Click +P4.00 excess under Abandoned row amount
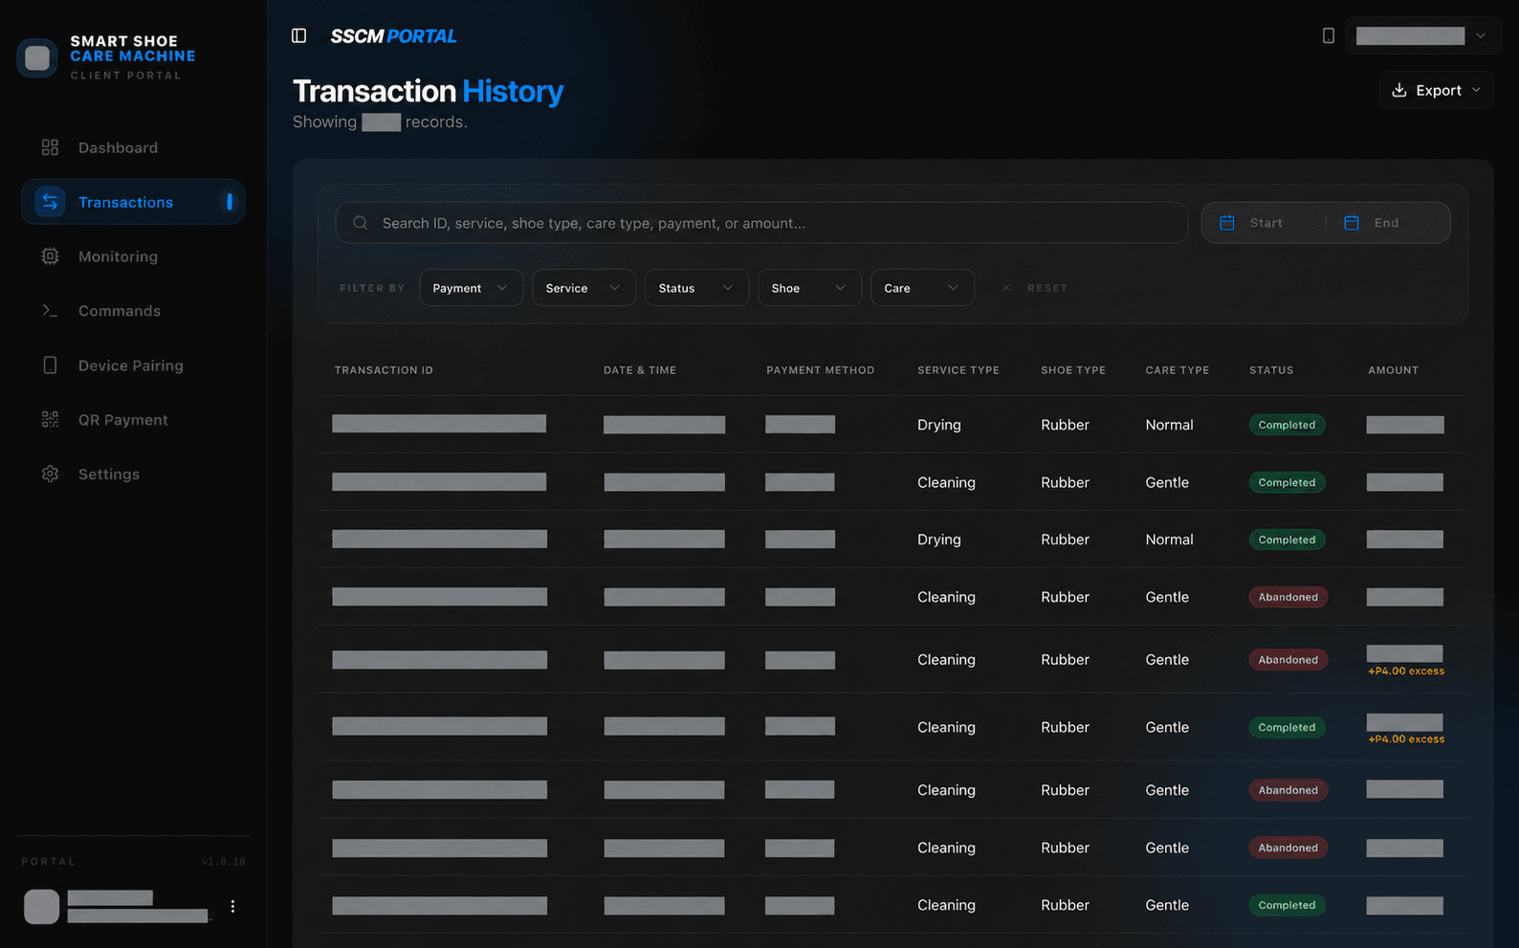Viewport: 1519px width, 948px height. point(1406,672)
